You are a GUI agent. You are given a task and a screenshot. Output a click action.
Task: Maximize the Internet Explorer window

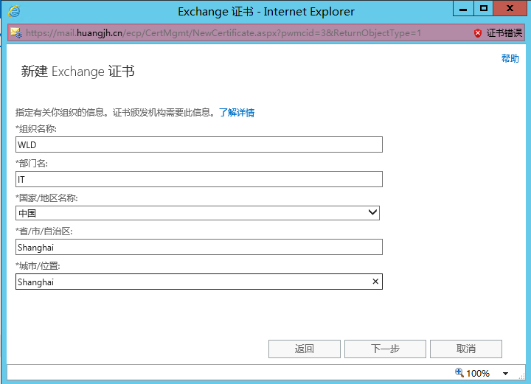coord(484,8)
